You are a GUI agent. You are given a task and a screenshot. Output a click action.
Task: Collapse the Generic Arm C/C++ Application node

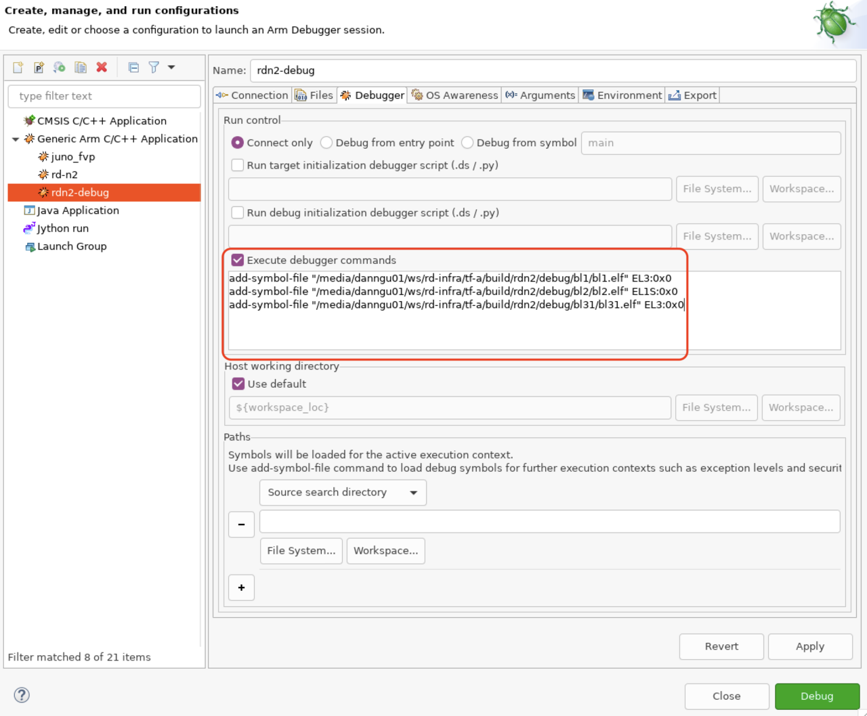[16, 139]
